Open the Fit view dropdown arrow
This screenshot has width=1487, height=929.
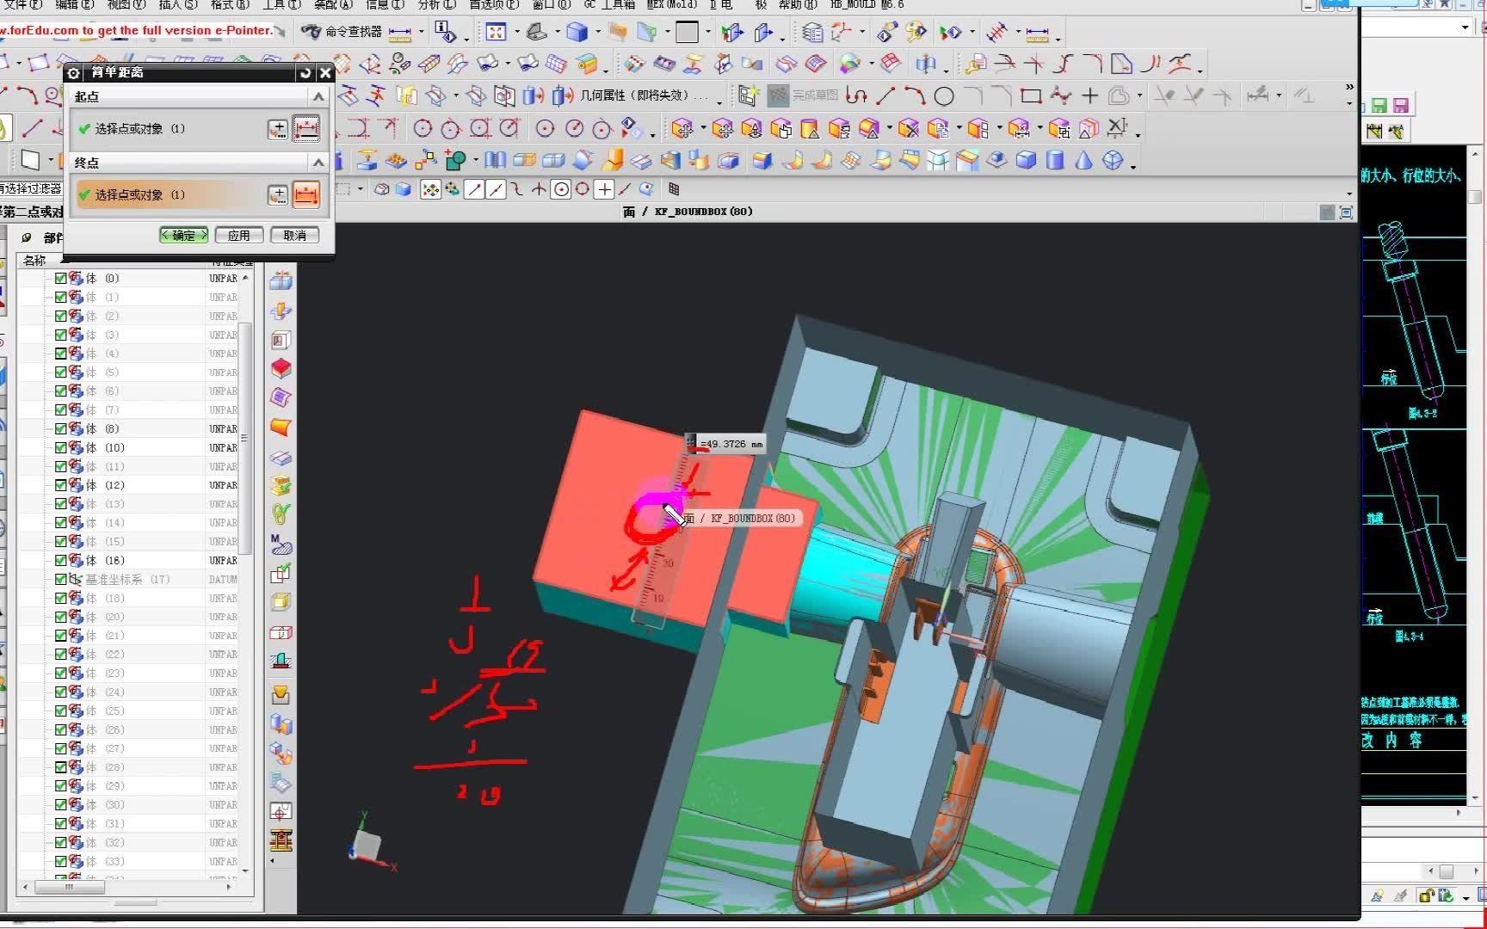[x=517, y=33]
